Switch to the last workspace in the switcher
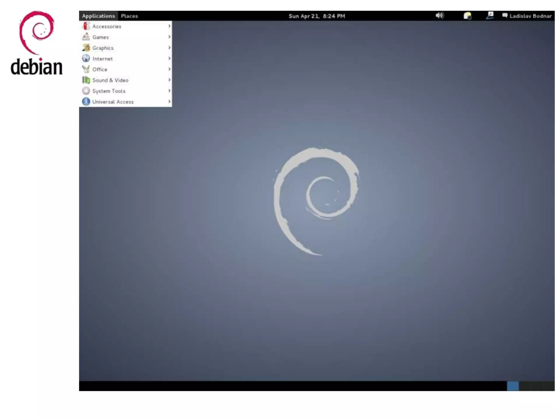559x419 pixels. [549, 386]
